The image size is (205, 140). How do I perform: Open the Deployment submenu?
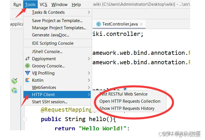click(x=57, y=59)
